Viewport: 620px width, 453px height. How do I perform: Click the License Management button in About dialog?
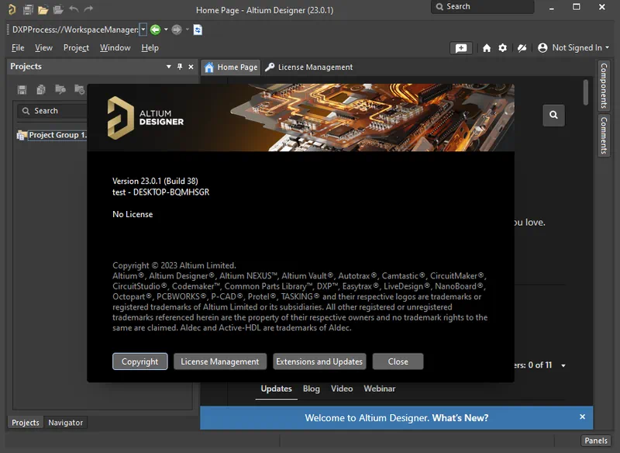pyautogui.click(x=220, y=361)
